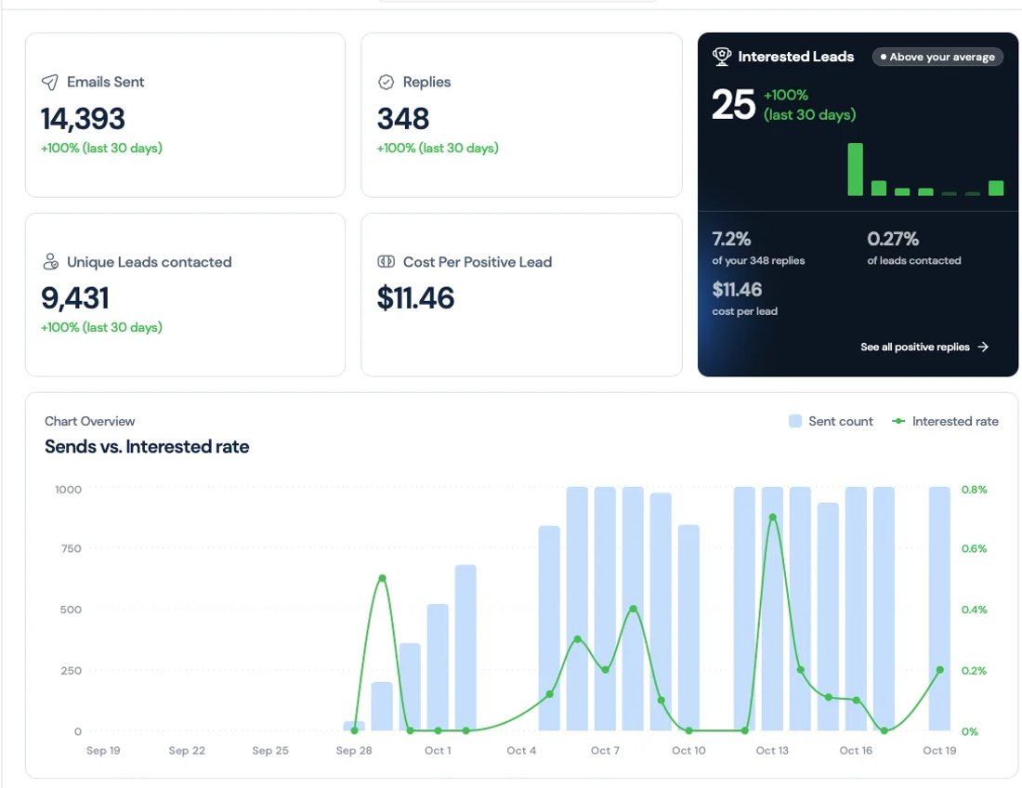Click +100% (last 30 days) under Replies
This screenshot has height=788, width=1022.
click(438, 148)
